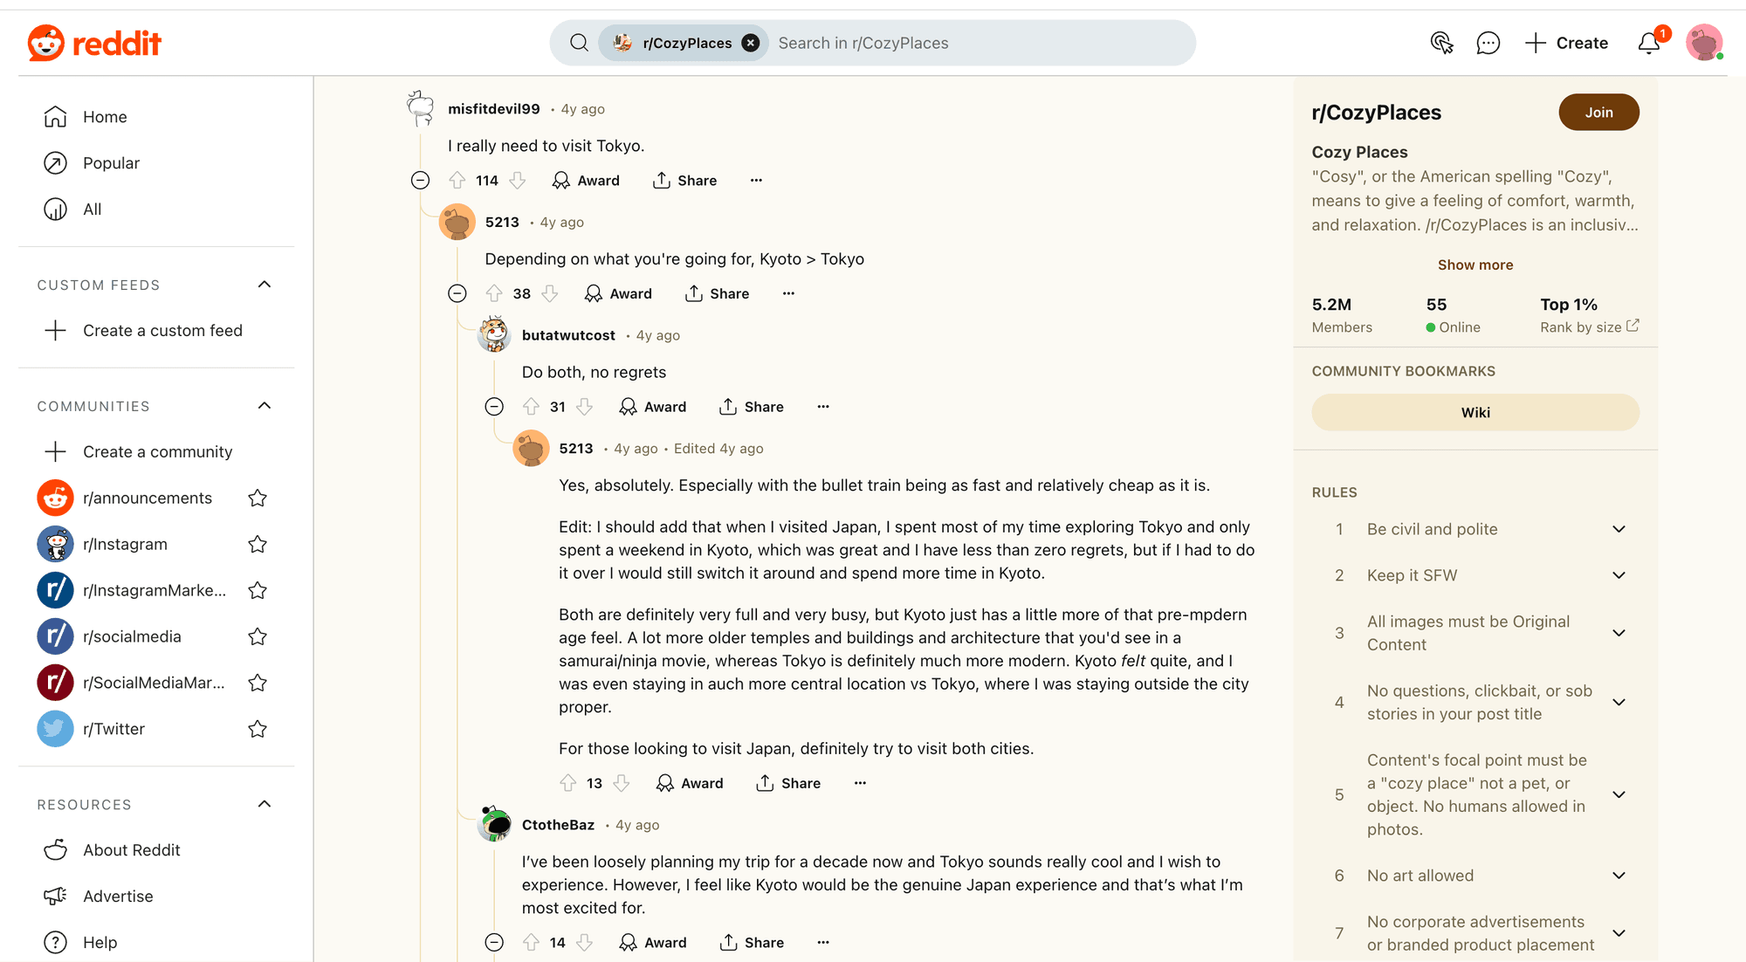
Task: Collapse the Custom Feeds section
Action: [265, 285]
